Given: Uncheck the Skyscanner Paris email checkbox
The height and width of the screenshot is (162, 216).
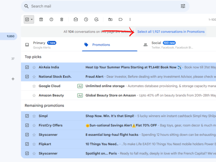Looking at the screenshot, I should coord(27,153).
